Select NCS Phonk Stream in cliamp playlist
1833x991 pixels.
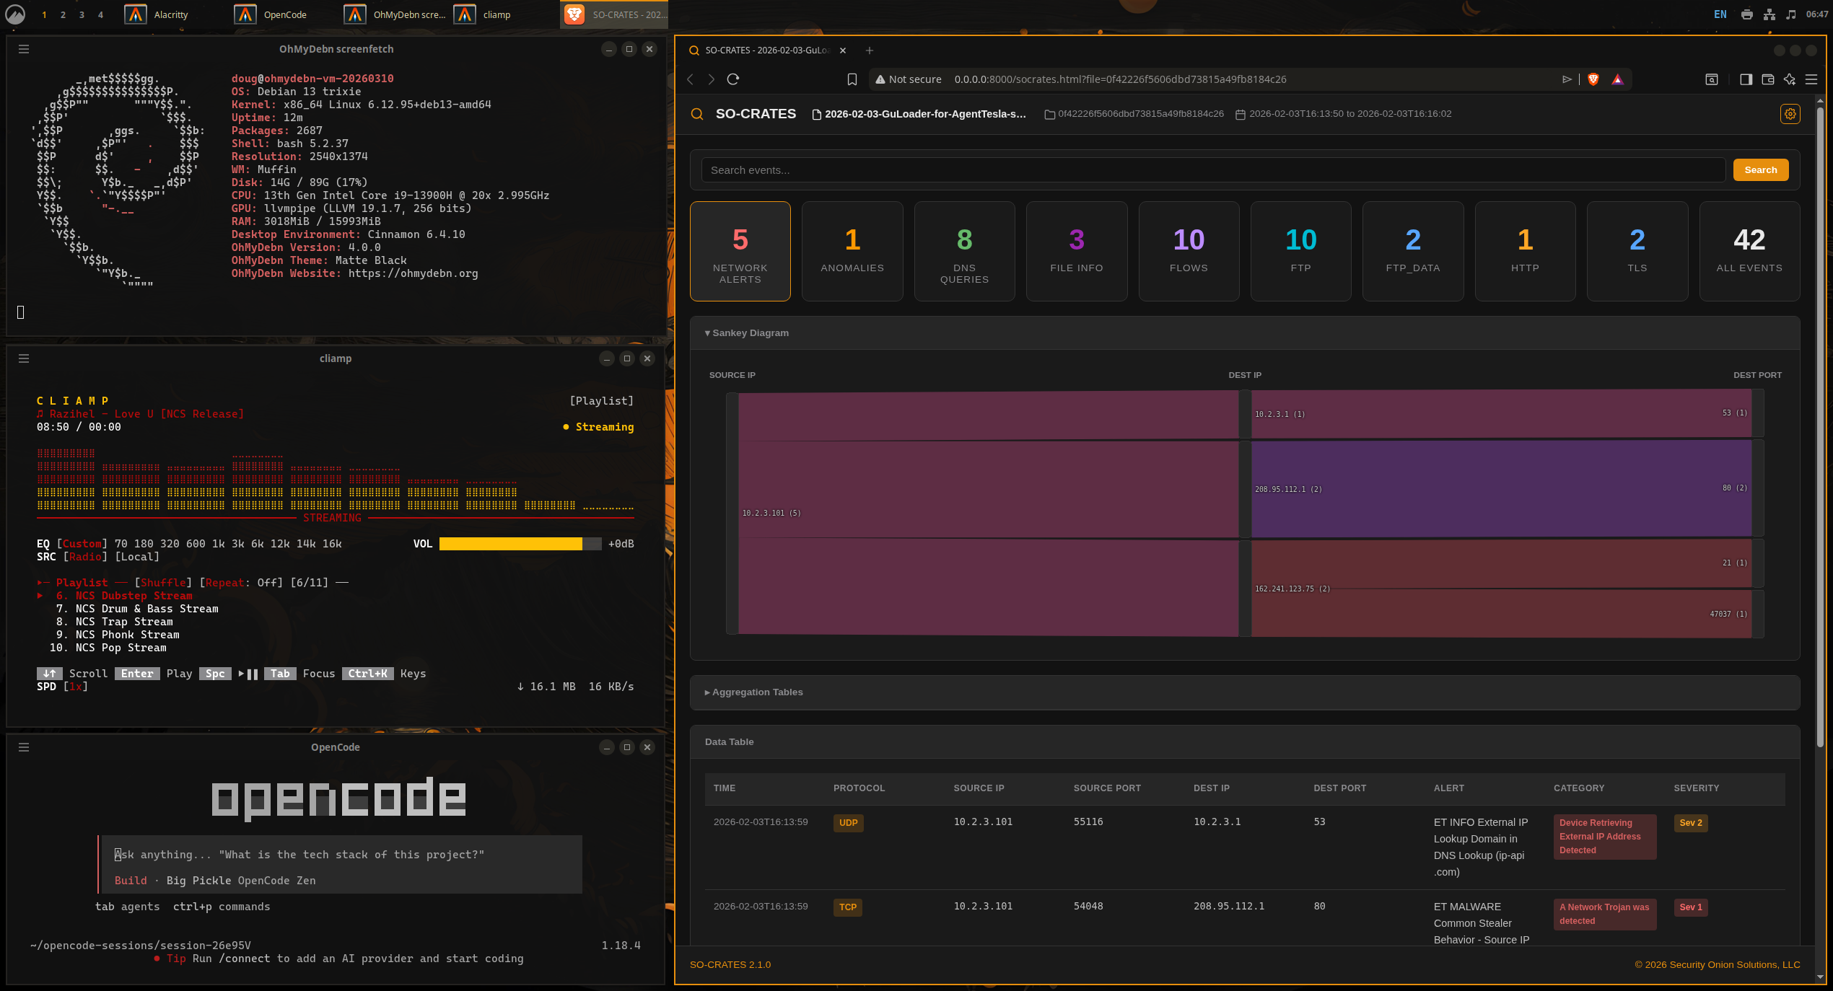tap(128, 635)
